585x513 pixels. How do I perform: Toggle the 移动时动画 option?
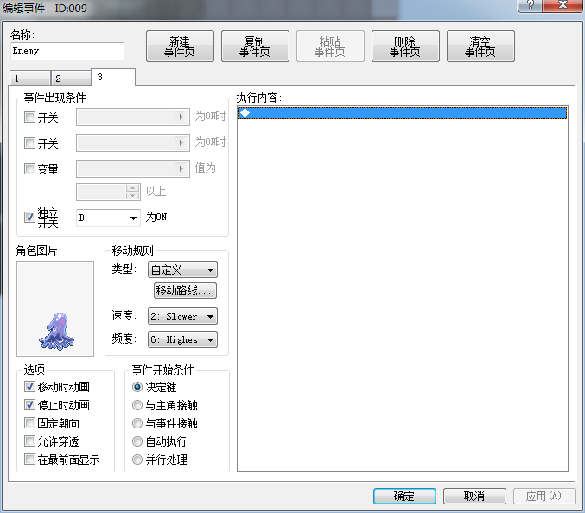click(x=29, y=387)
